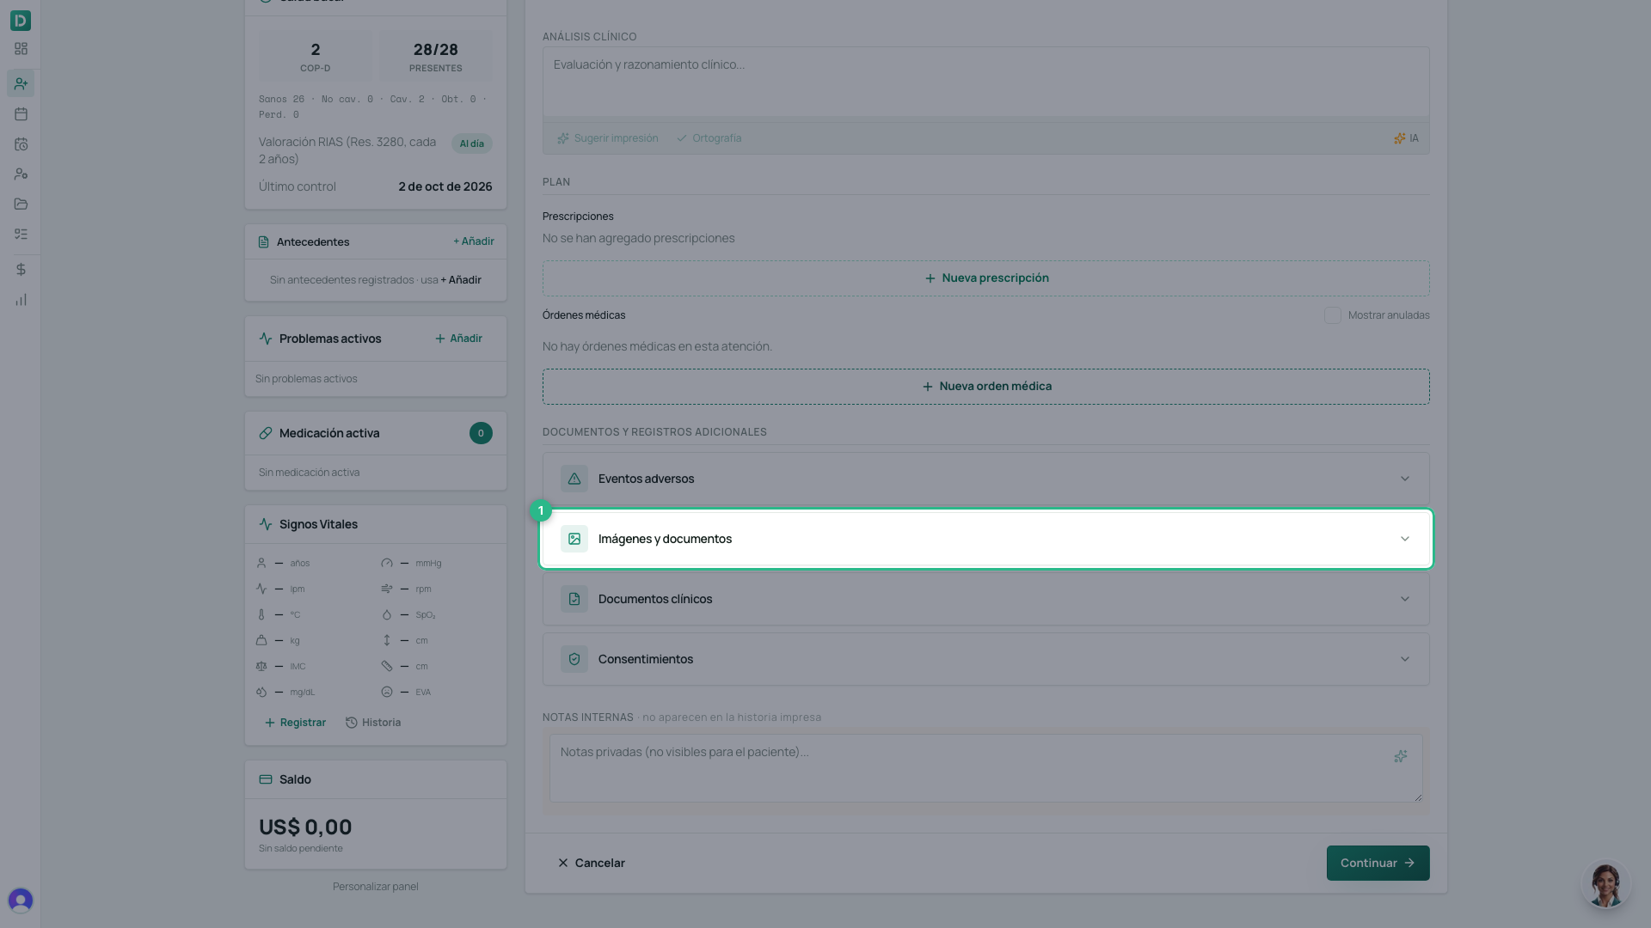Open the calendar-with-clock schedule sidebar icon
Image resolution: width=1651 pixels, height=928 pixels.
21,144
